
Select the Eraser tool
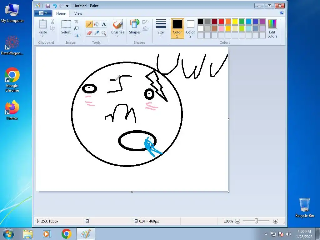[x=89, y=33]
